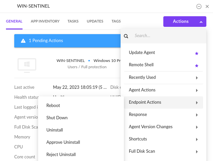Click the WIN-SENTINEL panel title

click(x=33, y=6)
